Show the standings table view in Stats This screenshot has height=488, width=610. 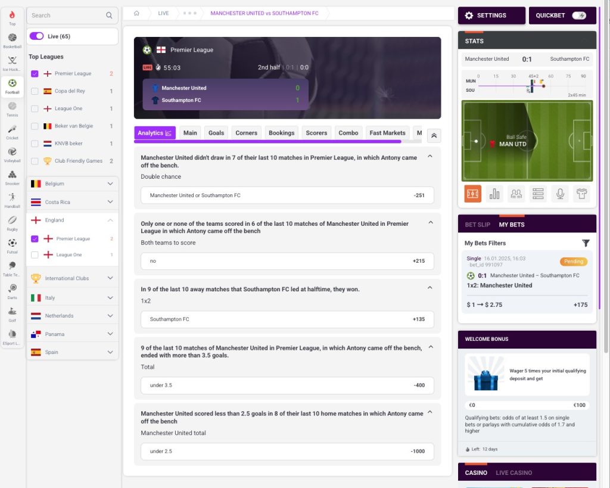click(538, 194)
